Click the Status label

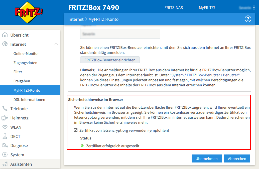(86, 138)
